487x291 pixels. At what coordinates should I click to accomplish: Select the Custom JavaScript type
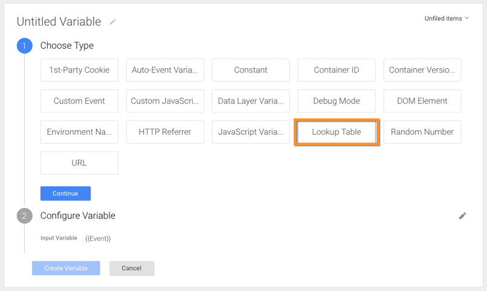click(x=165, y=101)
